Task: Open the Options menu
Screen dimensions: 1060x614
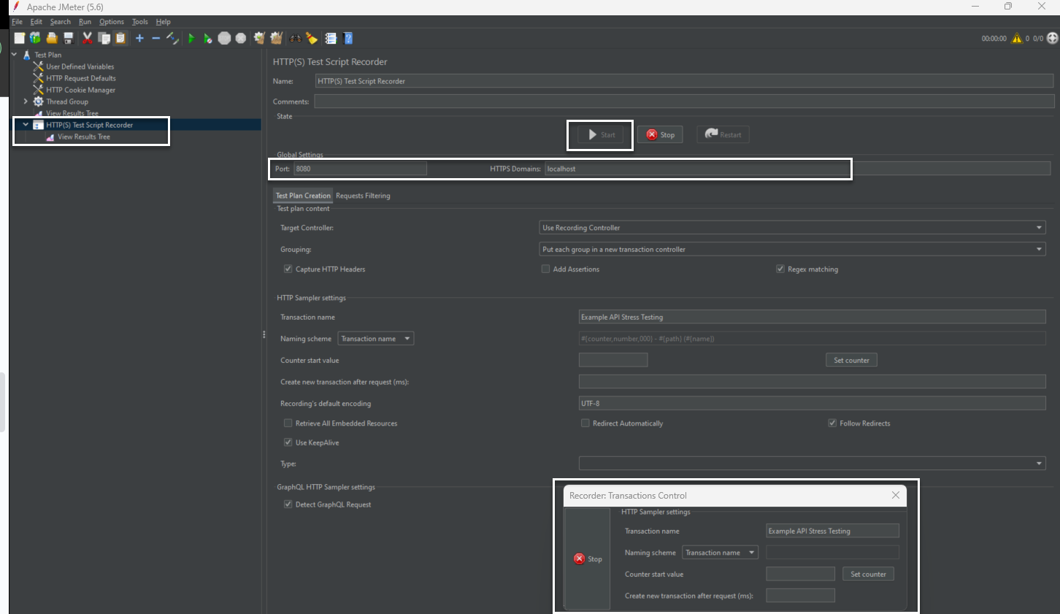Action: (x=112, y=22)
